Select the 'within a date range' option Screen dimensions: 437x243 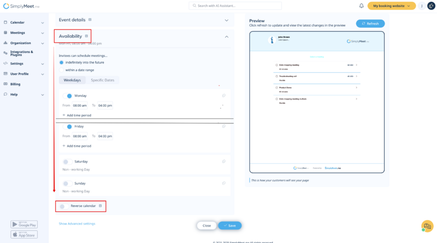pos(62,70)
